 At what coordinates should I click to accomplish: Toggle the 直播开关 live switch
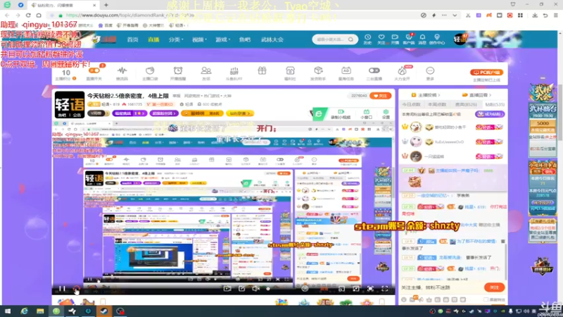[94, 71]
